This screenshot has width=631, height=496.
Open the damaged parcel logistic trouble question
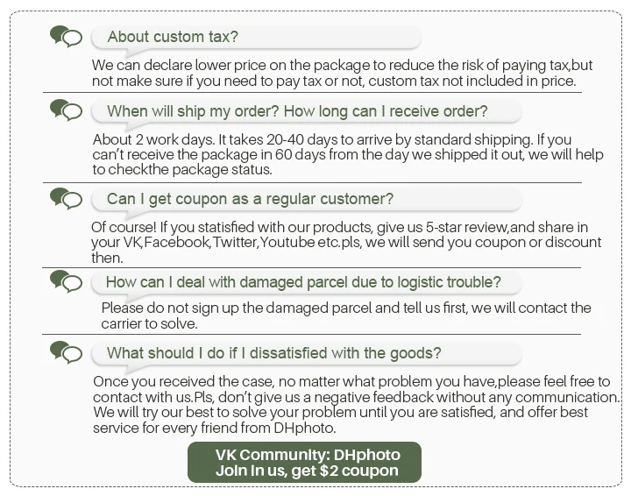303,282
